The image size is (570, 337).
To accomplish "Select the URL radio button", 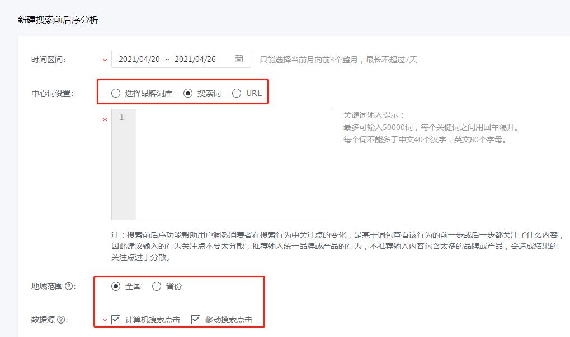I will [x=235, y=93].
